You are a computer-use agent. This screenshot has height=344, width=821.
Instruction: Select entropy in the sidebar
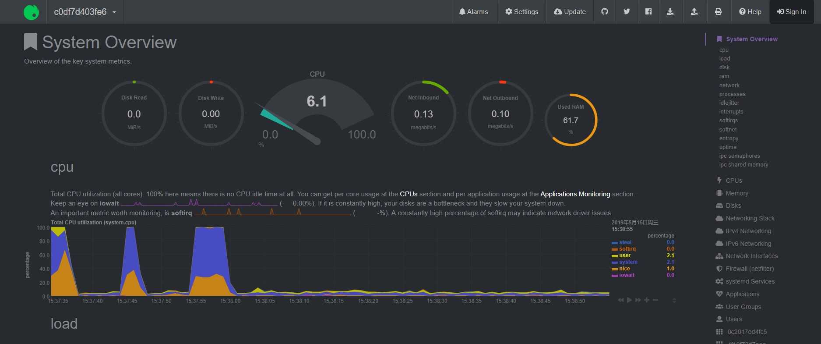click(729, 138)
